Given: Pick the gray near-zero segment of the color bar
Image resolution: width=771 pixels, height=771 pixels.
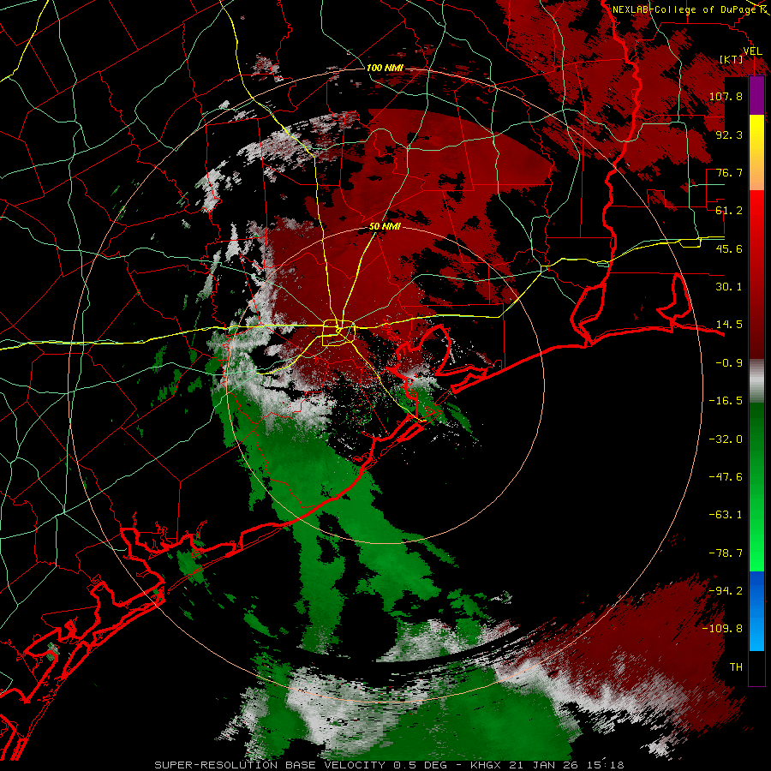Looking at the screenshot, I should point(756,381).
